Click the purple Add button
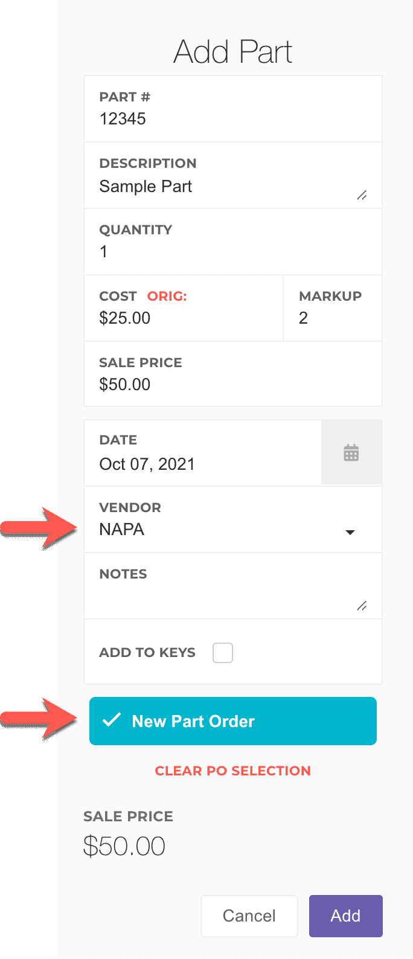Screen dimensions: 413x959 [345, 916]
